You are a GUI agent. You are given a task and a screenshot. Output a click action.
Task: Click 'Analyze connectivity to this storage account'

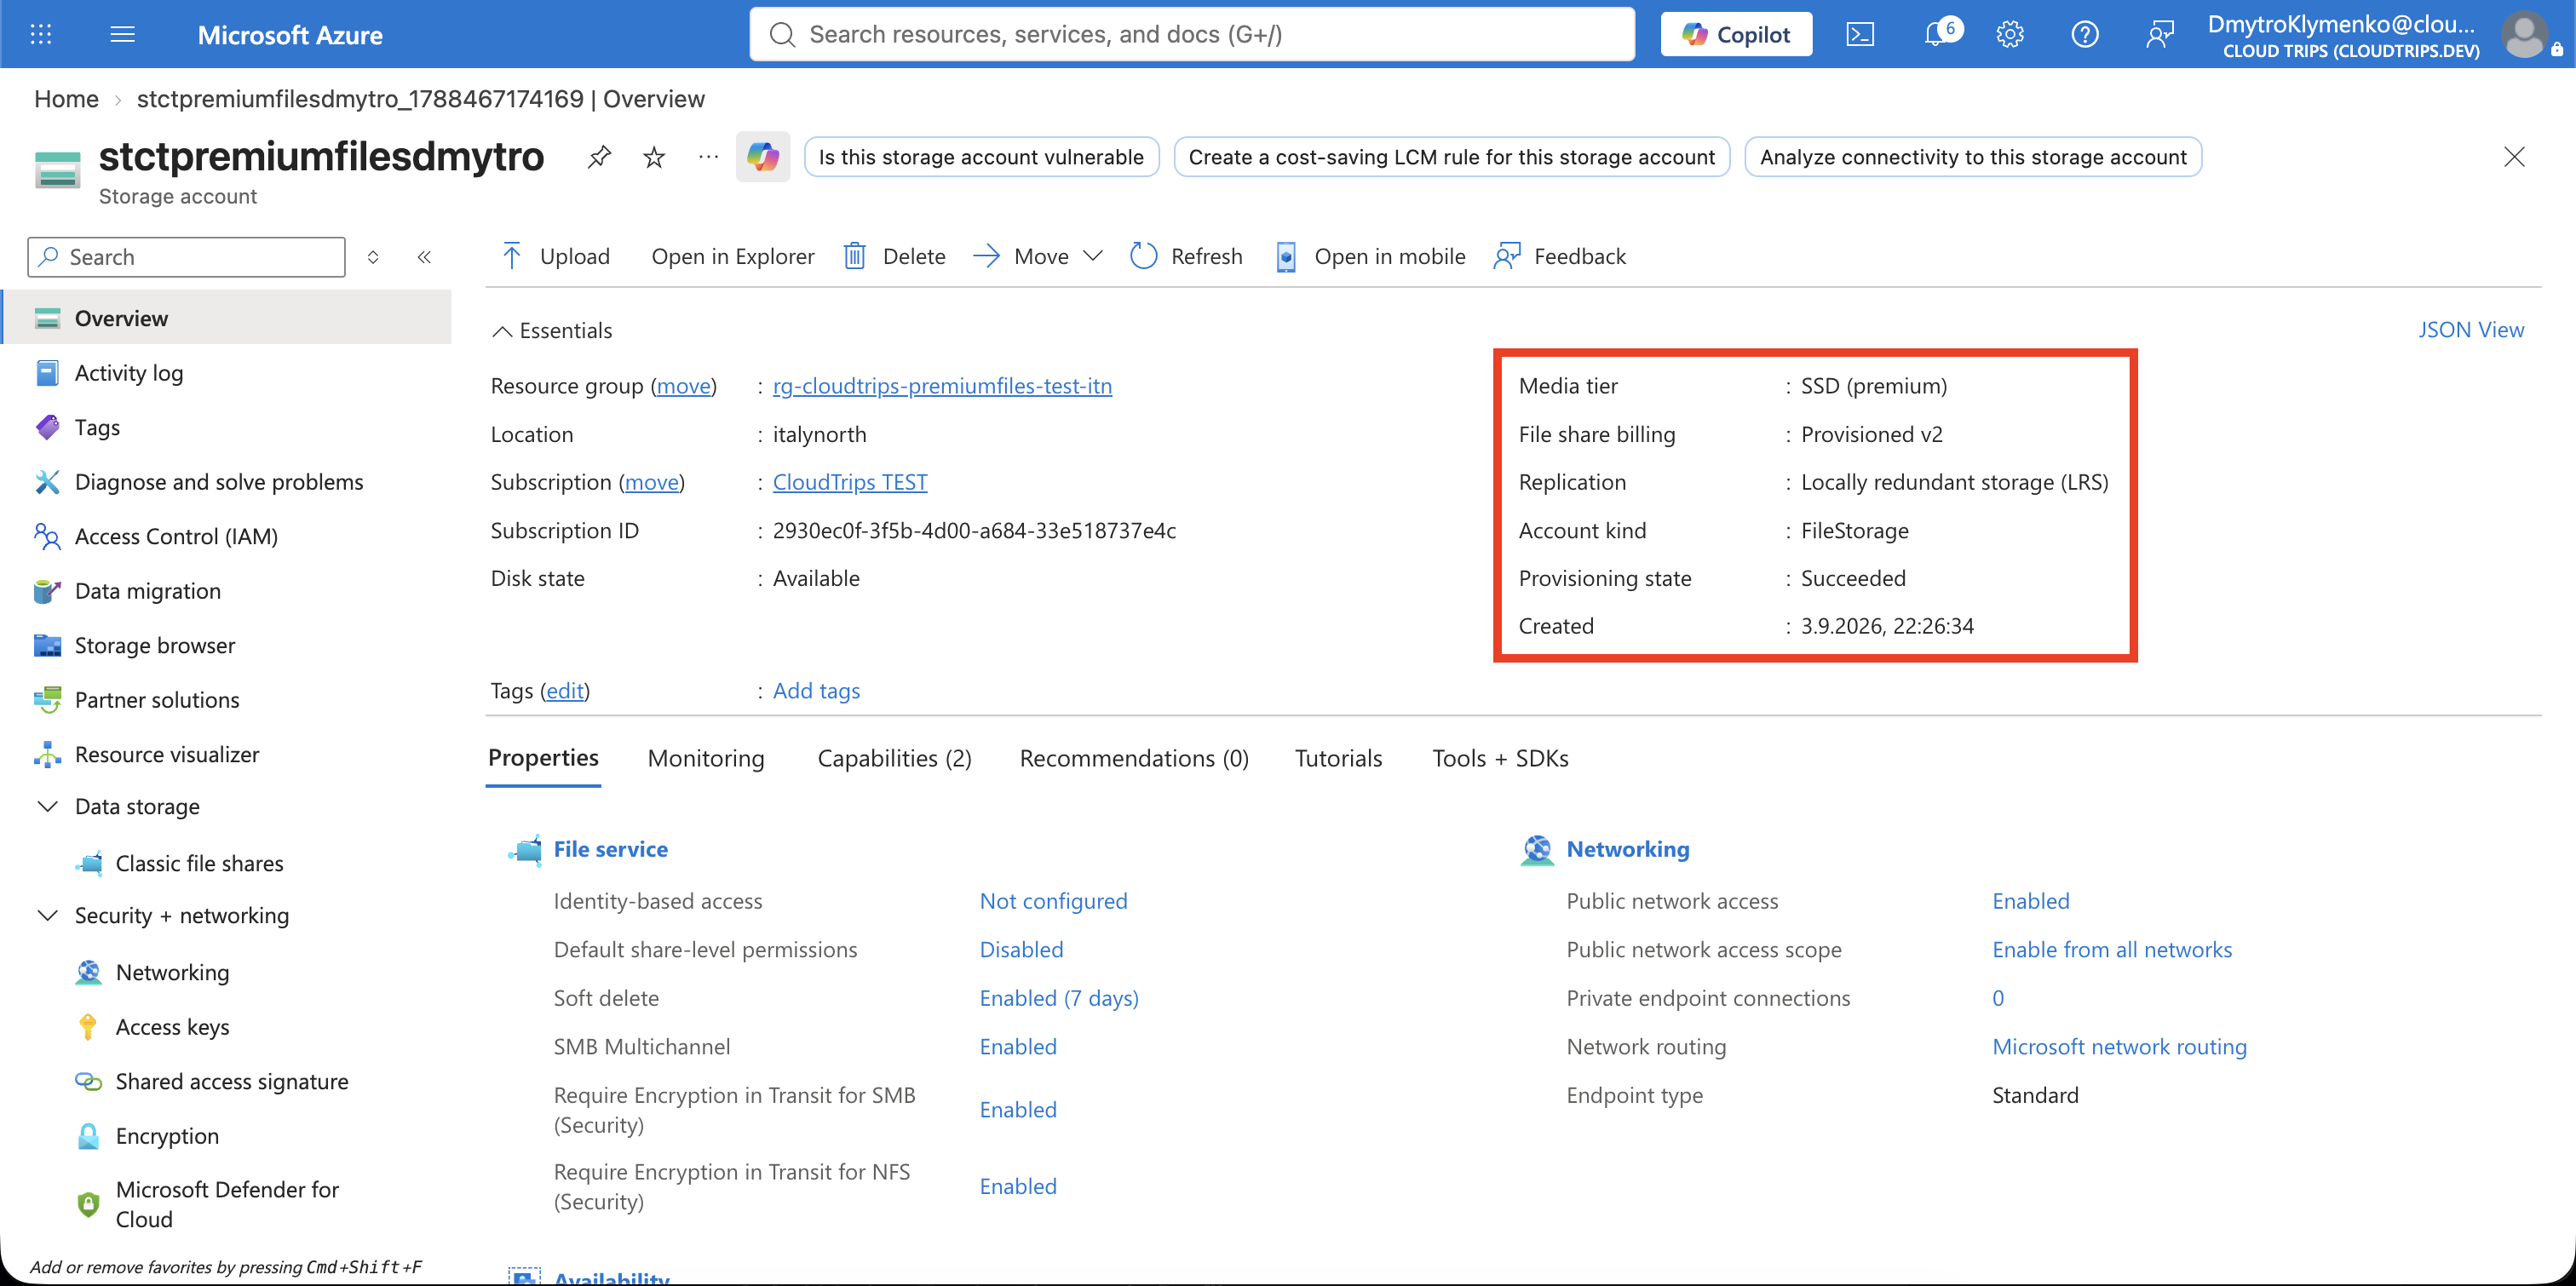coord(1973,157)
